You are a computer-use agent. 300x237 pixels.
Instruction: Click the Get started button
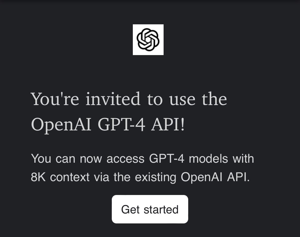pos(150,209)
